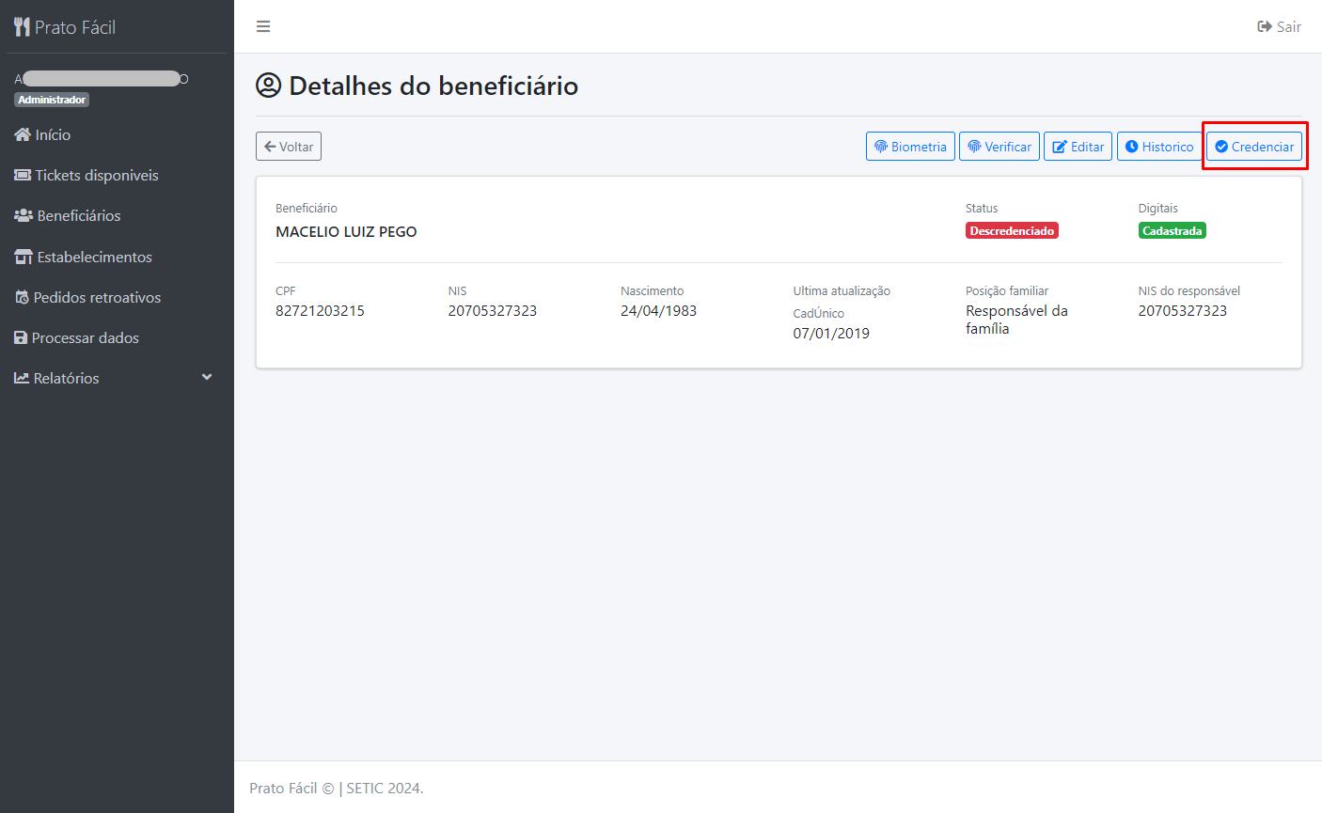
Task: Click the Prato Fácil cutlery logo icon
Action: tap(21, 25)
